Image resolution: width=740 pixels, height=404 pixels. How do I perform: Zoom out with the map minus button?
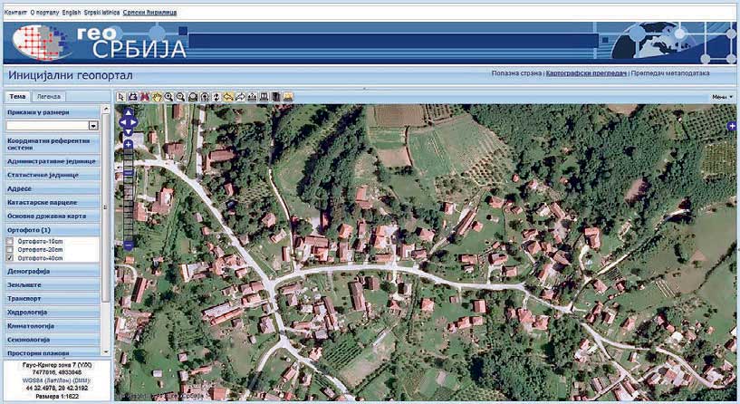coord(128,245)
